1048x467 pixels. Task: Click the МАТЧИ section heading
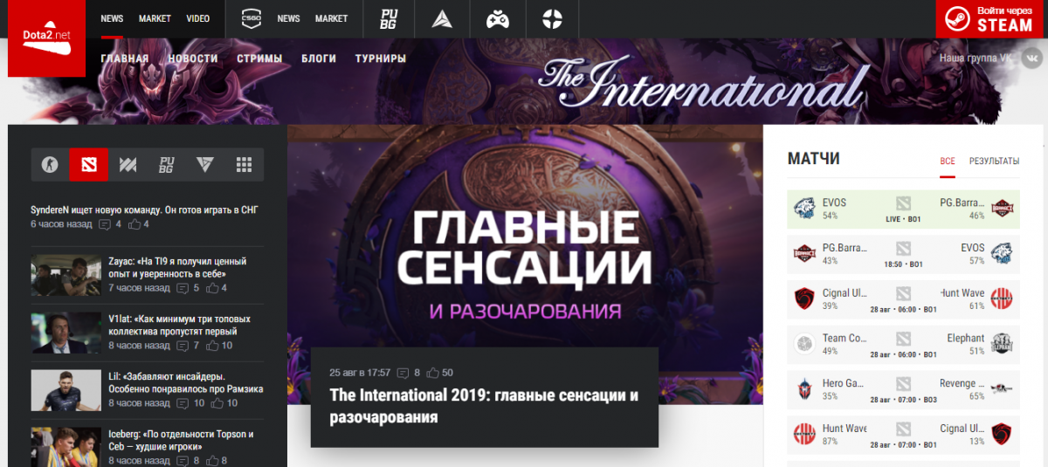813,159
